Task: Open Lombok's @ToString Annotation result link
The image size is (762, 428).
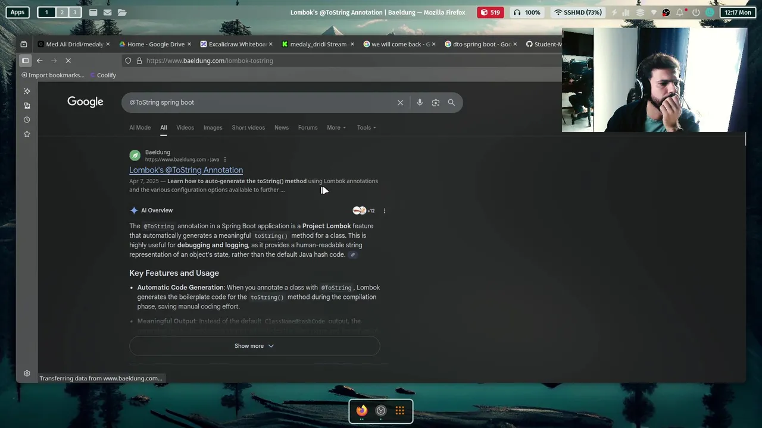Action: tap(186, 170)
